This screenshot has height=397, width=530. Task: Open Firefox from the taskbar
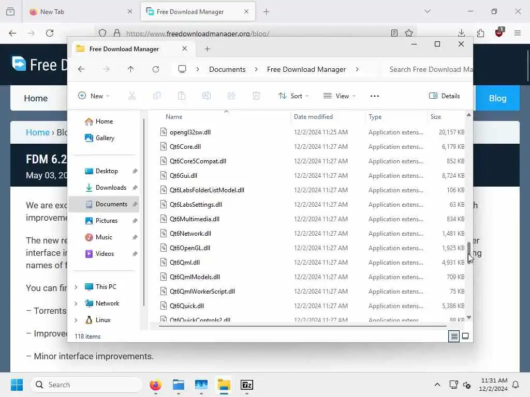click(155, 385)
